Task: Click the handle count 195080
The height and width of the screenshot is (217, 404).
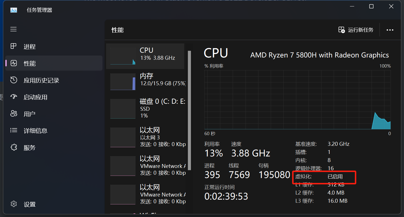Action: (x=274, y=175)
